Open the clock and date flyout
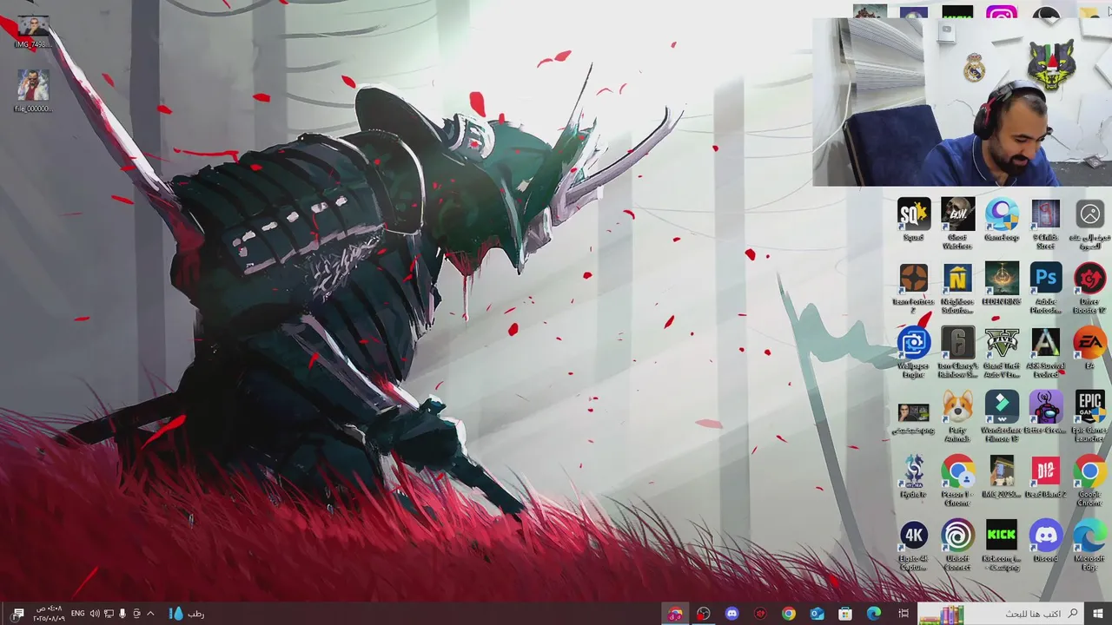The image size is (1112, 625). [50, 614]
